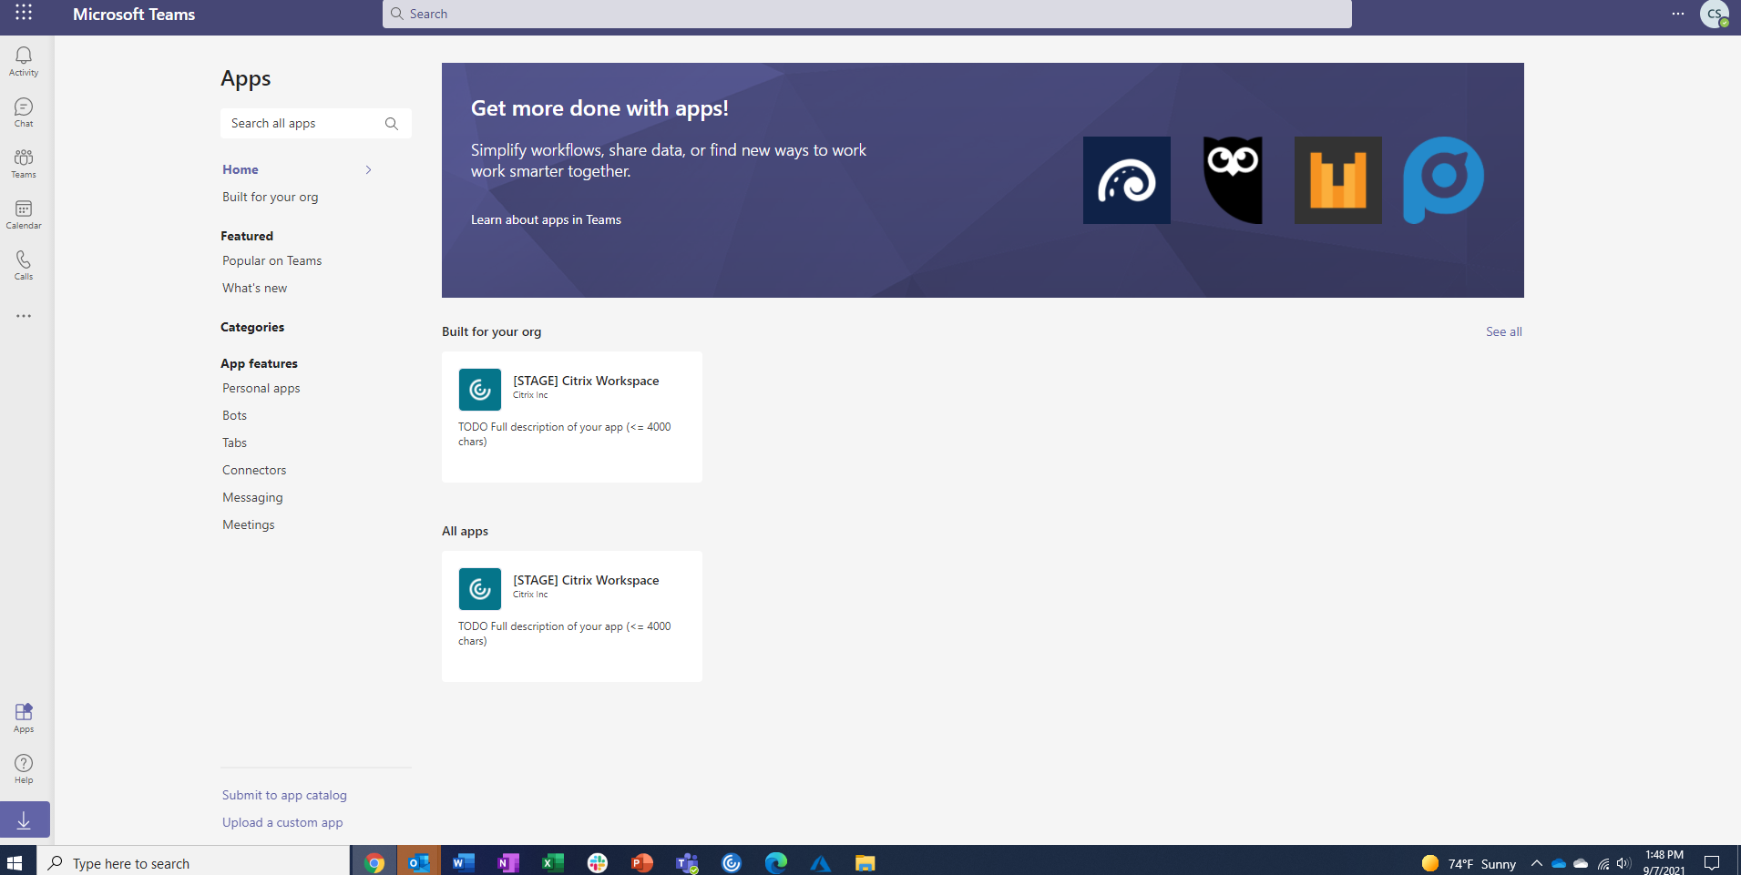
Task: Open Citrix Workspace from the taskbar
Action: pyautogui.click(x=732, y=862)
